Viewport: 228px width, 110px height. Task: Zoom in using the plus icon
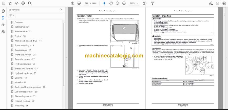(x=124, y=3)
